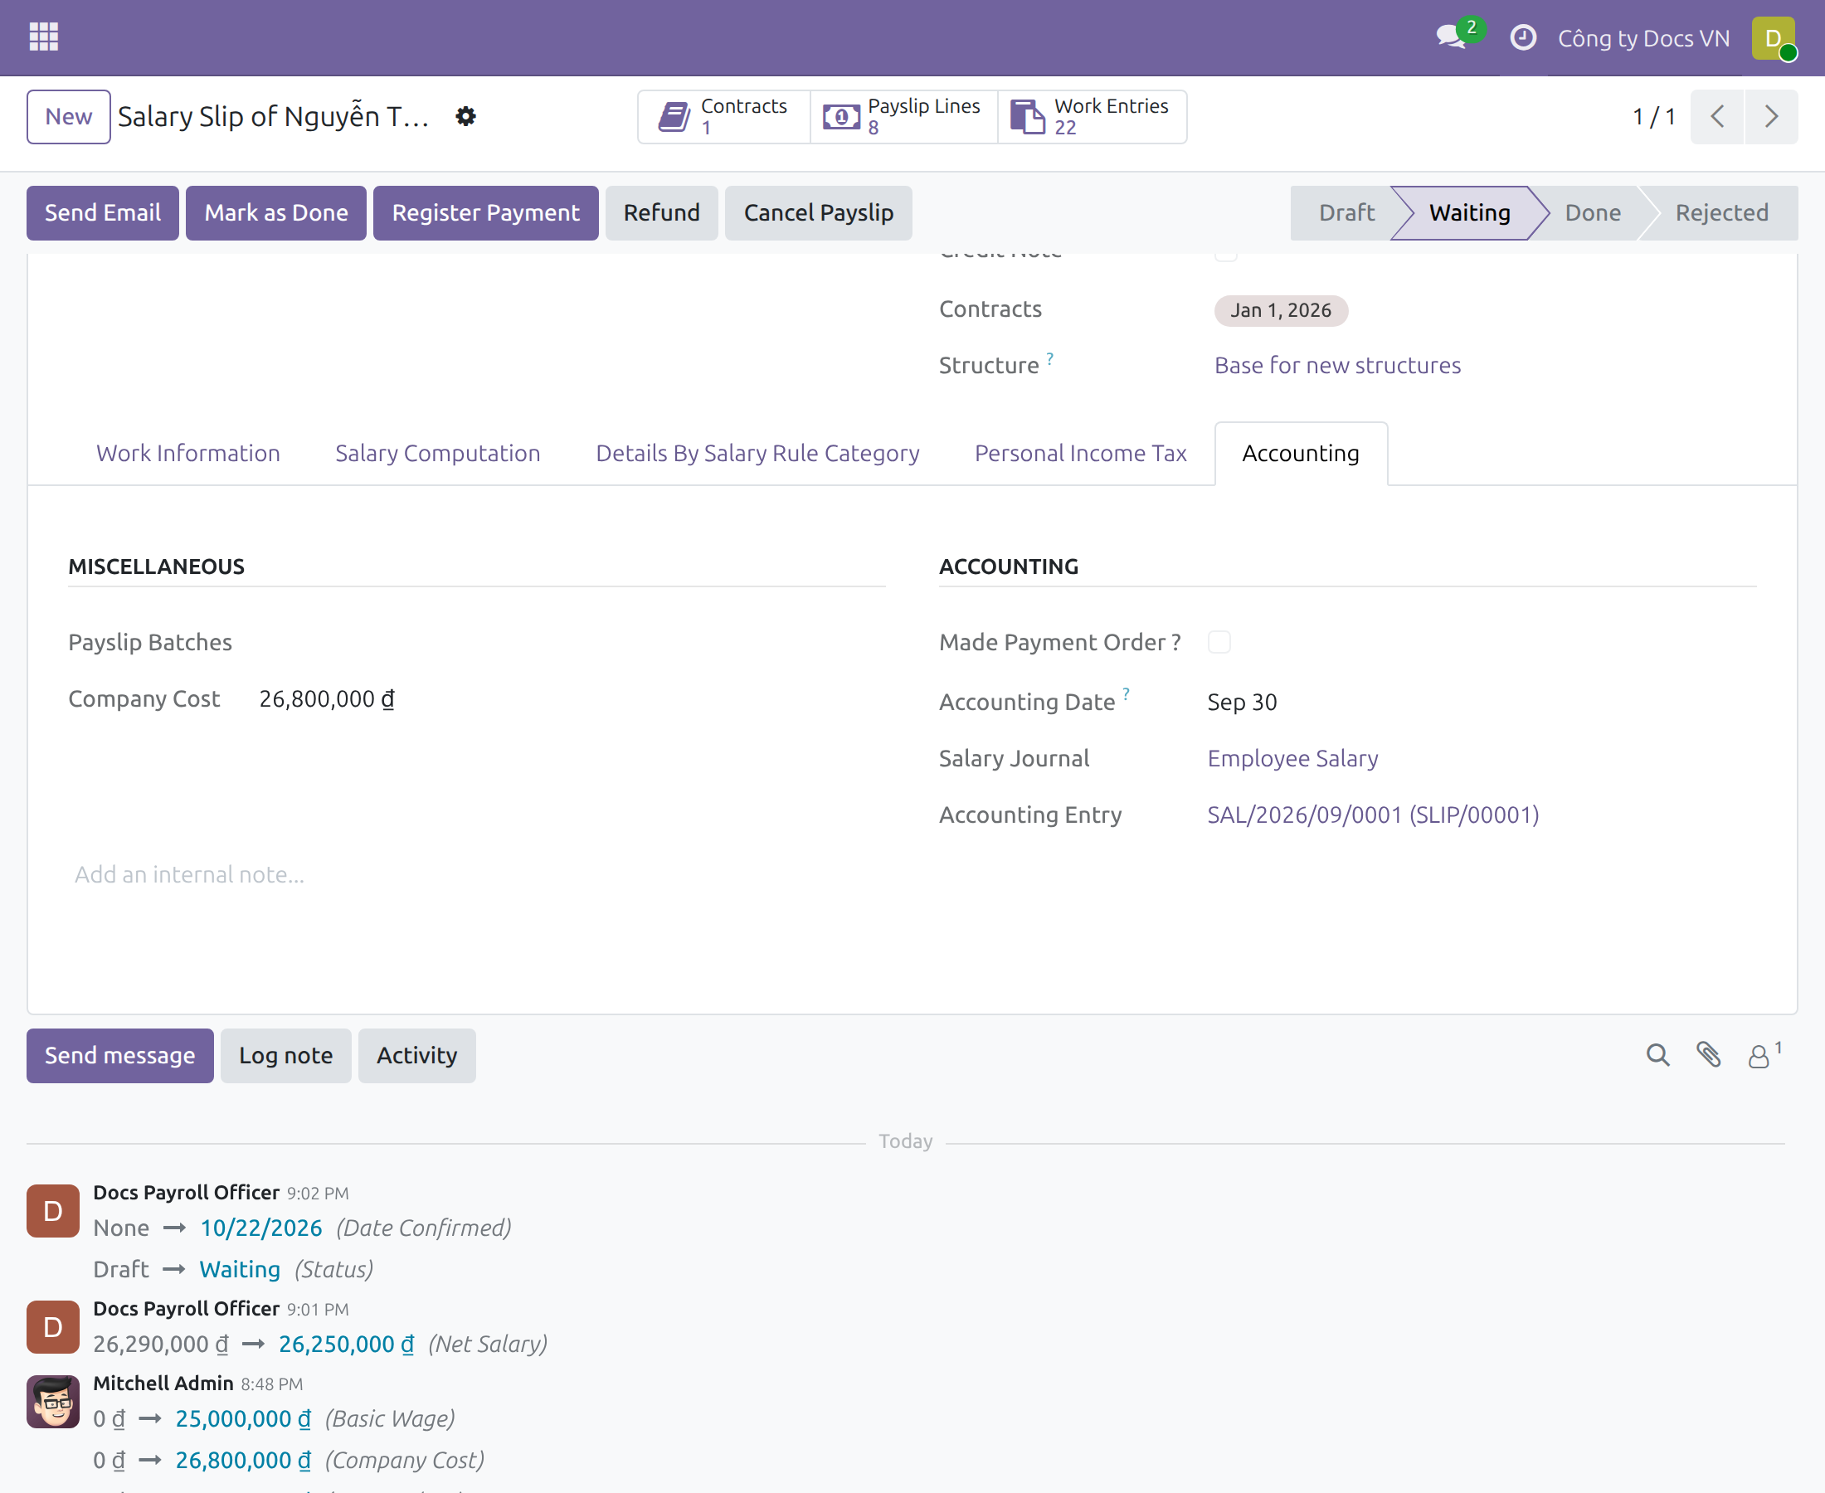Toggle Made Payment Order checkbox
1825x1493 pixels.
tap(1219, 643)
